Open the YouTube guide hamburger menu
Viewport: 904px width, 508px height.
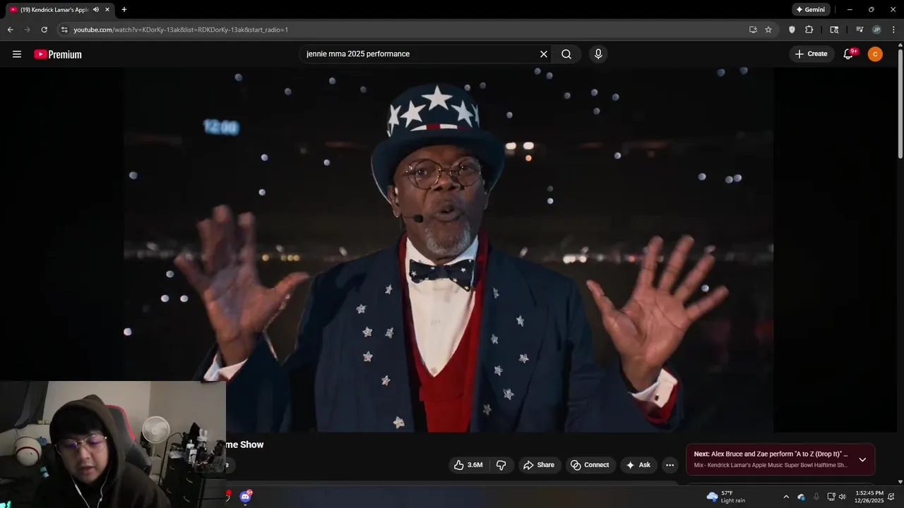click(x=17, y=54)
